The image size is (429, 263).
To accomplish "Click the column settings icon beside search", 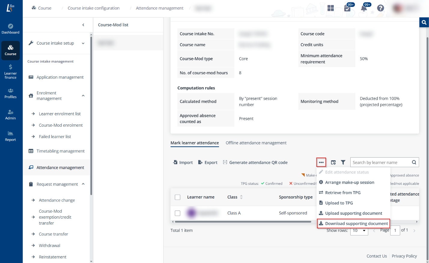I will pyautogui.click(x=333, y=162).
